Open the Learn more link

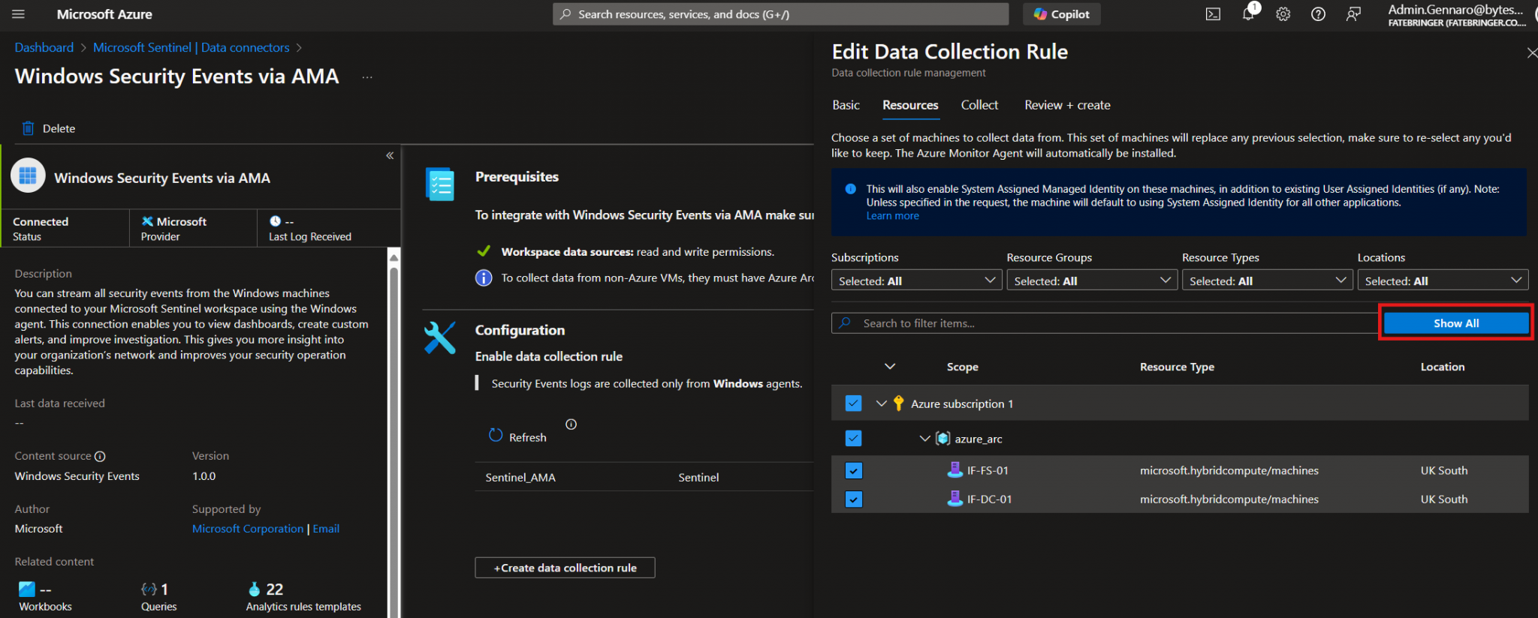tap(892, 216)
